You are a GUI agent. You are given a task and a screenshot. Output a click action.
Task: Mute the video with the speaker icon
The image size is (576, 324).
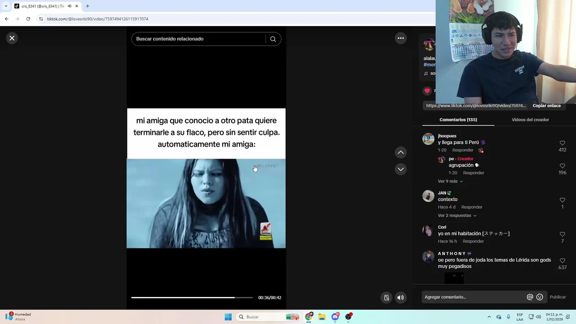click(x=400, y=297)
